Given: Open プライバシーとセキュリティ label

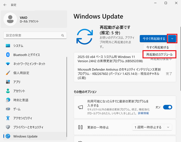Looking at the screenshot, I should point(28,127).
